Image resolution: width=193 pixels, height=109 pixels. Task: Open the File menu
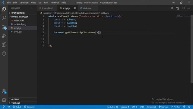click(9, 3)
